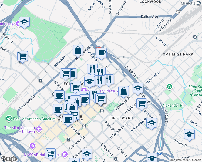The height and width of the screenshot is (162, 202).
Task: Open the graduation cap marker near E 11th St
Action: point(138,88)
